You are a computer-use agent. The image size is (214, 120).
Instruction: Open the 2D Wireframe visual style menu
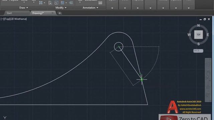pyautogui.click(x=18, y=19)
